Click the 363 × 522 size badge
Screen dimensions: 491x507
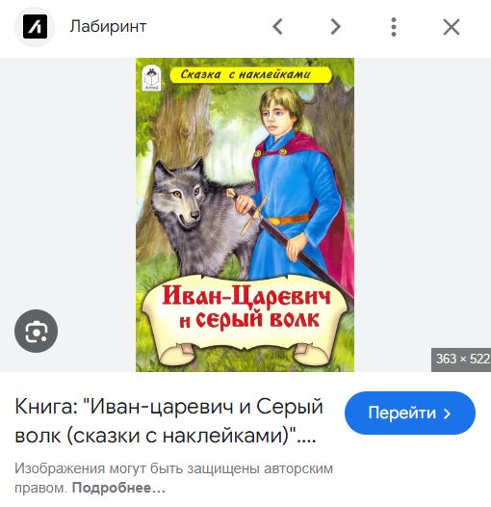pyautogui.click(x=461, y=359)
